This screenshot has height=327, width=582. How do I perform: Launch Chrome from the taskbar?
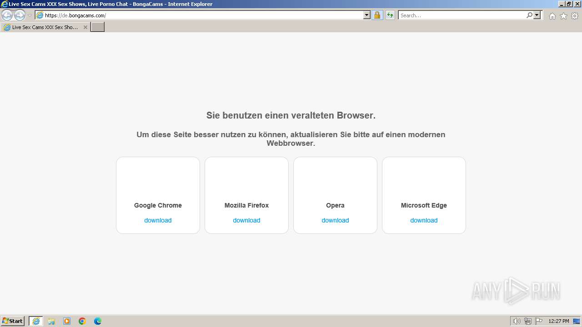pos(82,321)
